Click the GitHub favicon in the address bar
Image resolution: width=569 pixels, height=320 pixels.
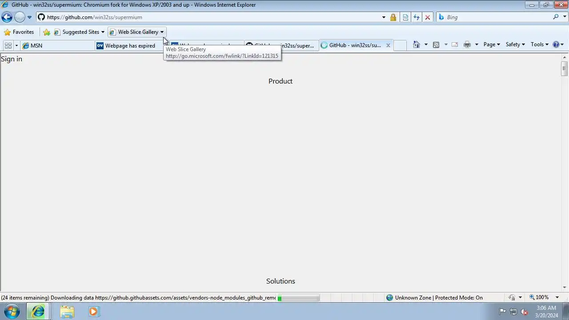click(41, 17)
